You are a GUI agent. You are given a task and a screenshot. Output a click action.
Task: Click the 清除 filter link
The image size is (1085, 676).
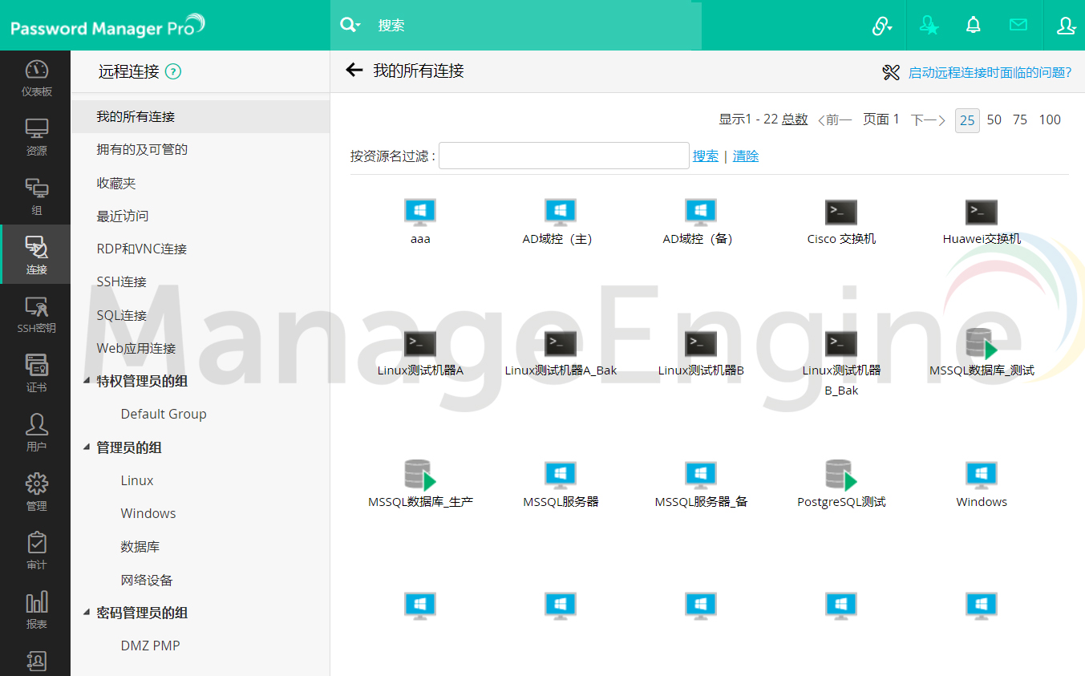[746, 156]
